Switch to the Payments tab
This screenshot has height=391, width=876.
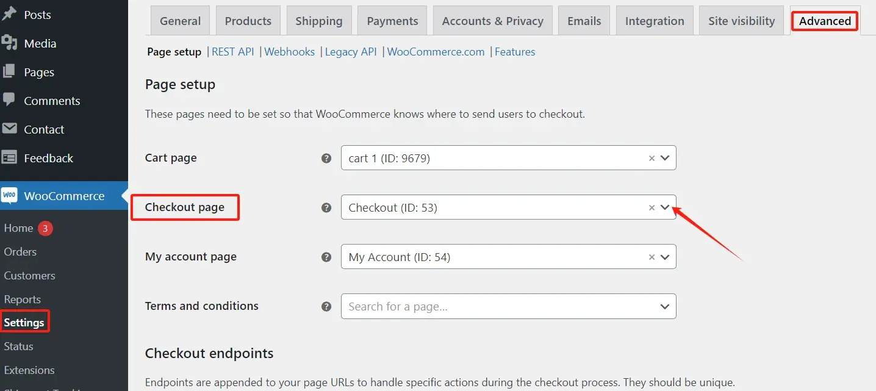point(392,21)
